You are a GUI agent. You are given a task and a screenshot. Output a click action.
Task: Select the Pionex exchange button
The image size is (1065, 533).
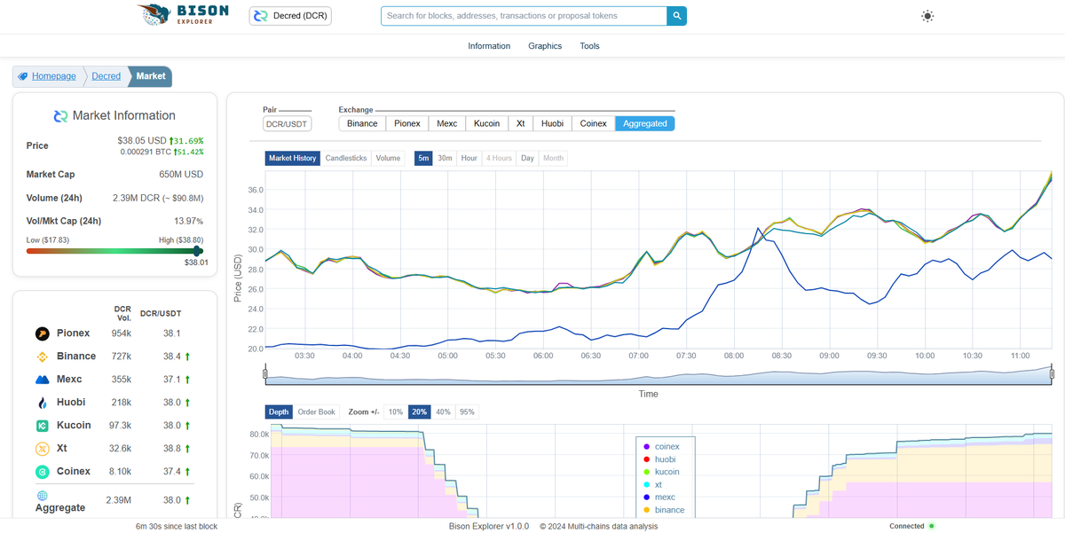click(407, 124)
